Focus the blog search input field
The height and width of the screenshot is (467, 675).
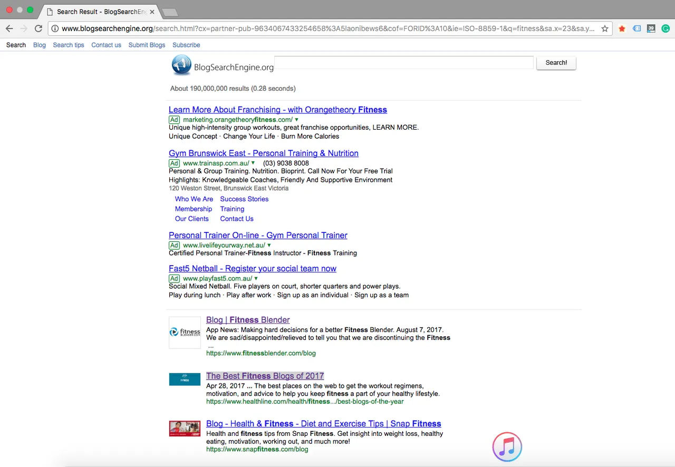click(404, 63)
